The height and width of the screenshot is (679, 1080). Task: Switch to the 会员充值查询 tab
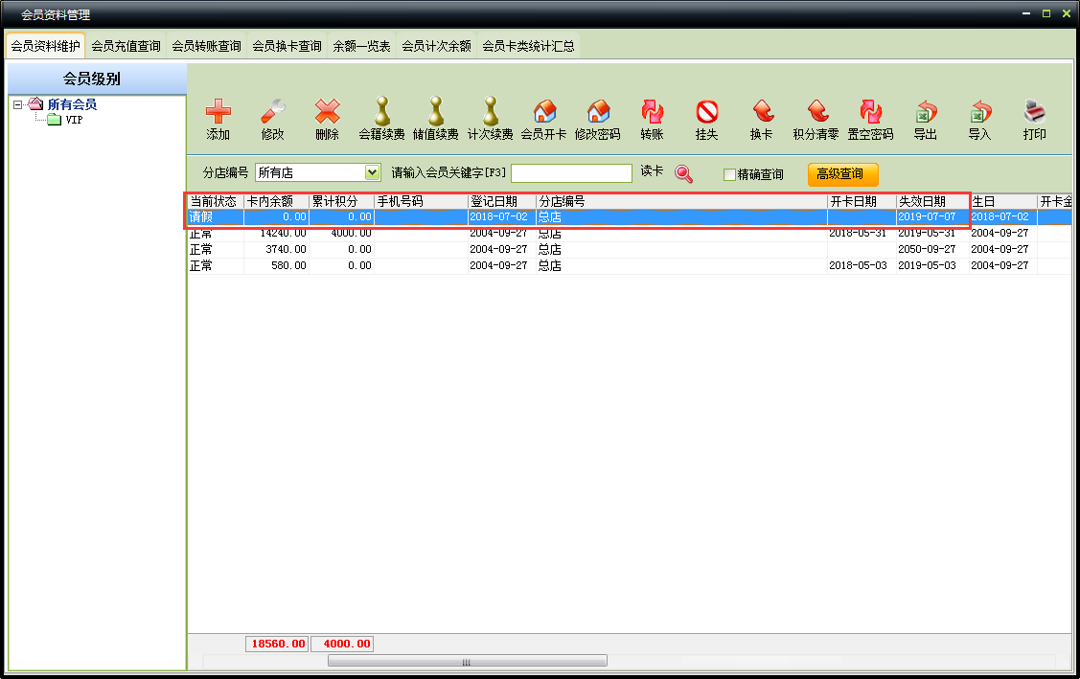coord(126,46)
